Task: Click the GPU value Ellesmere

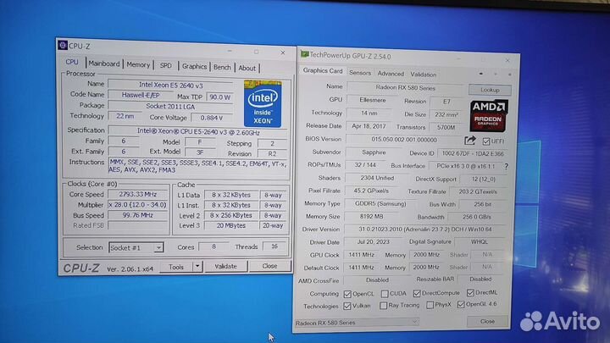Action: [372, 100]
